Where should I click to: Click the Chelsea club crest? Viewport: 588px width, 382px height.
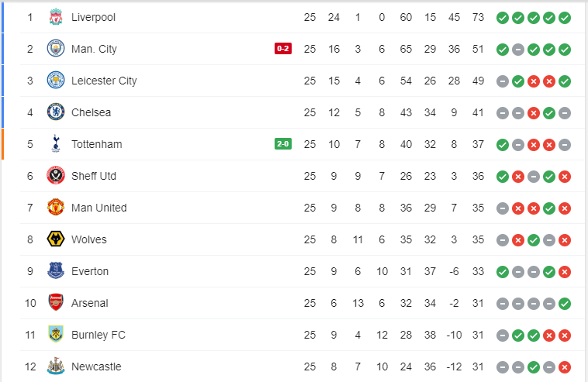click(55, 112)
